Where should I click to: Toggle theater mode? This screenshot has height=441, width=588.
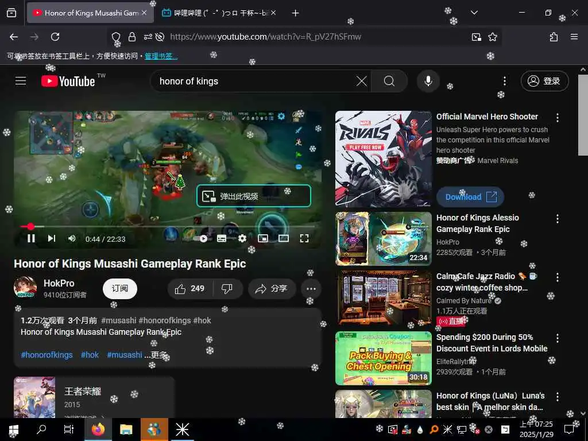284,238
